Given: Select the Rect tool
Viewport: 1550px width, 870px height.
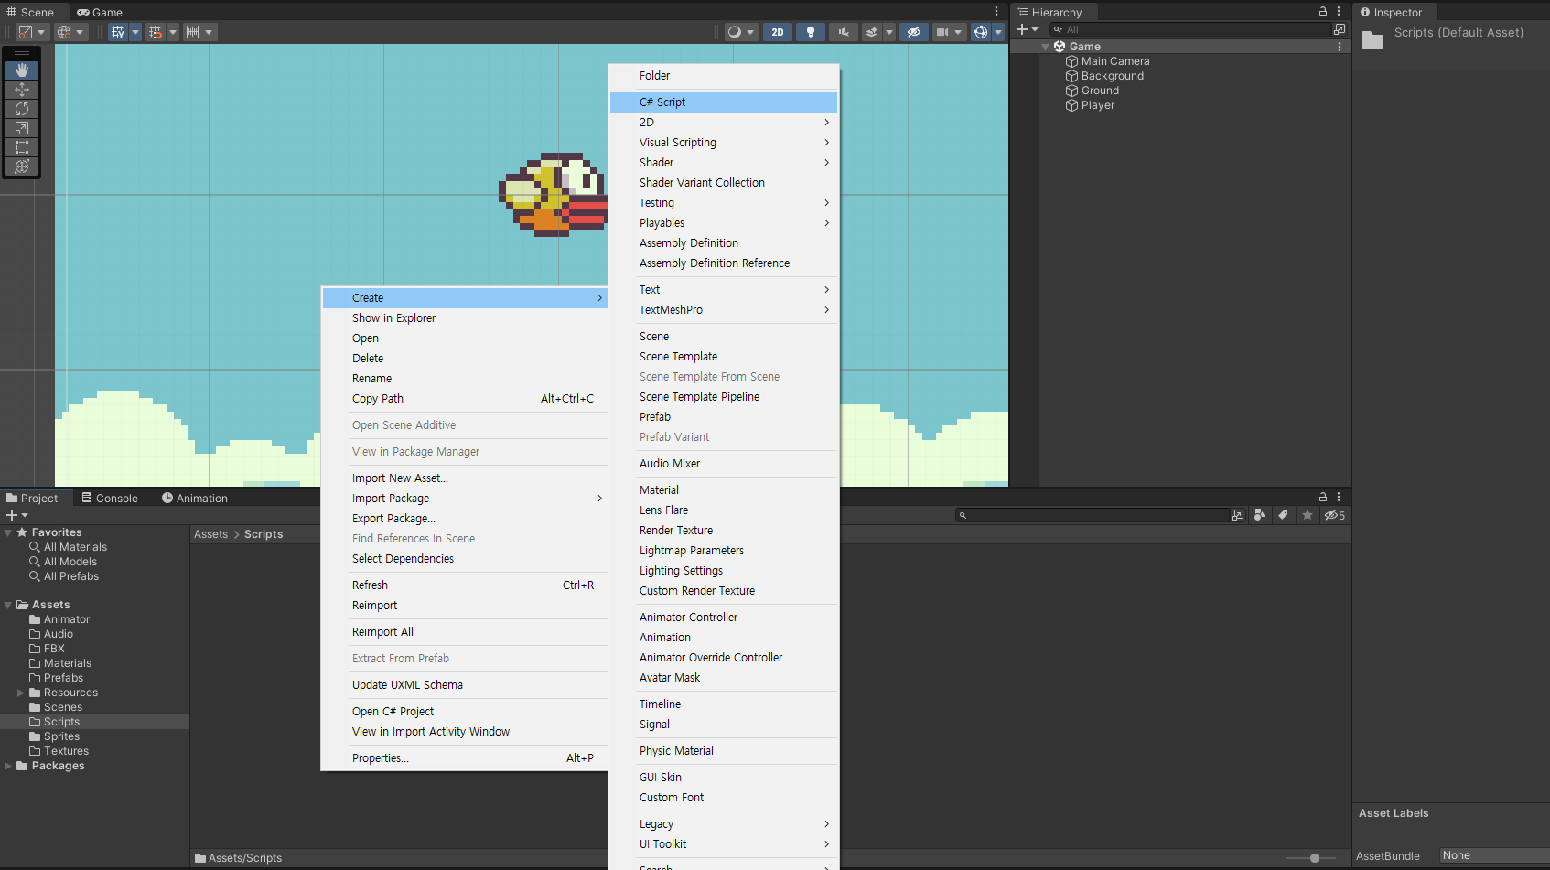Looking at the screenshot, I should (x=22, y=147).
